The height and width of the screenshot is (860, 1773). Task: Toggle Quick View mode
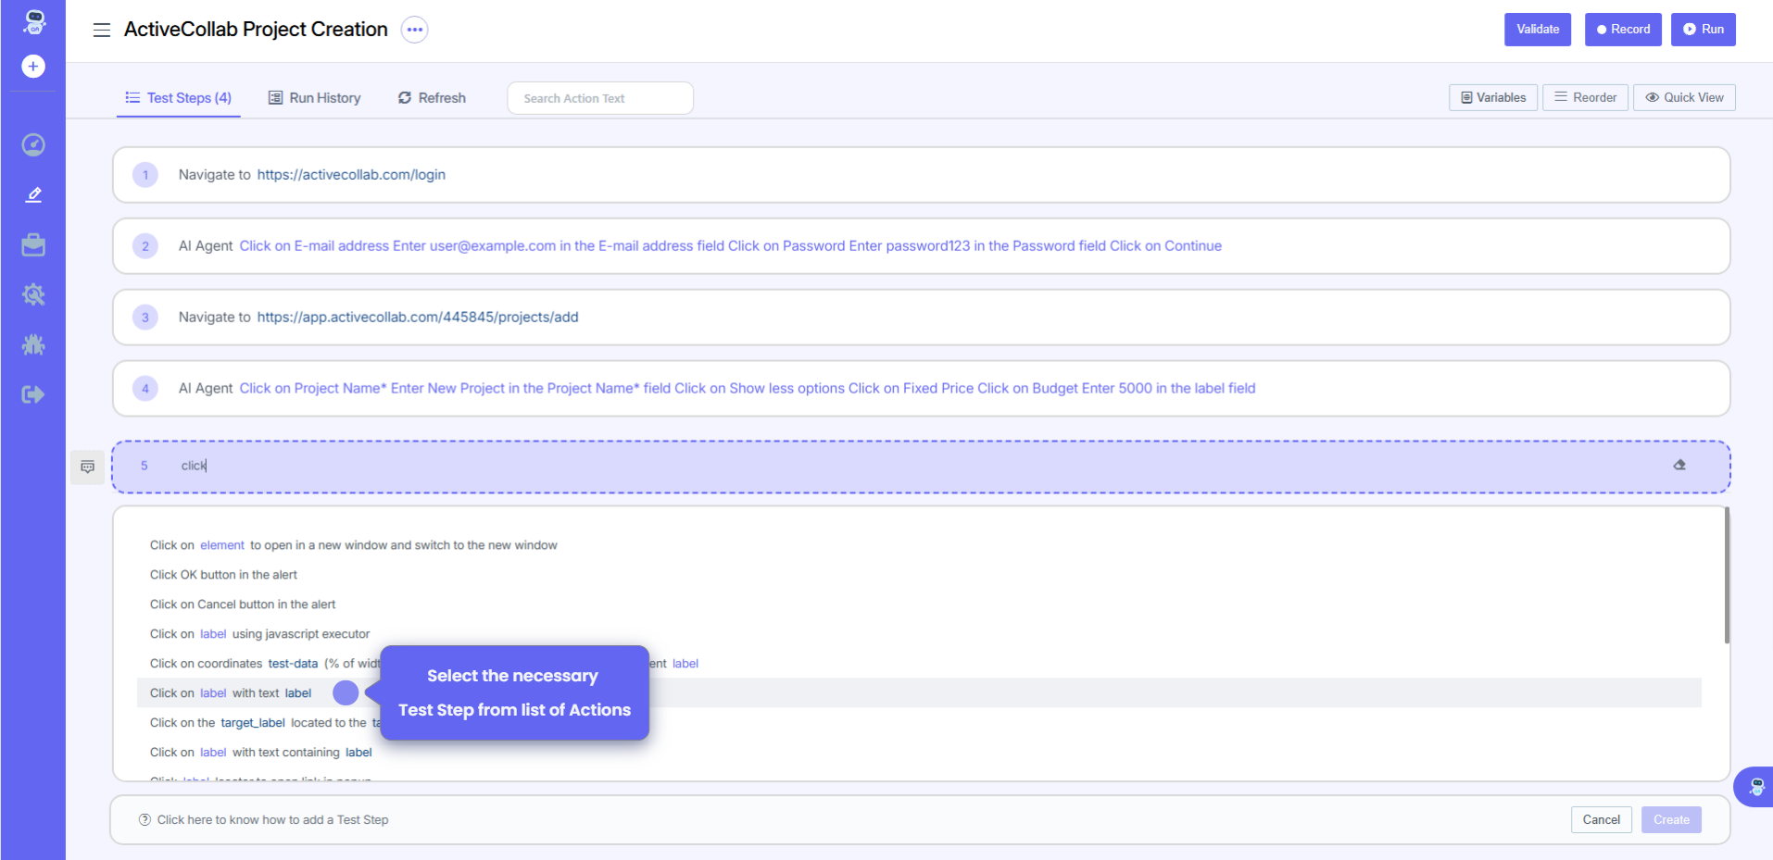click(1684, 98)
